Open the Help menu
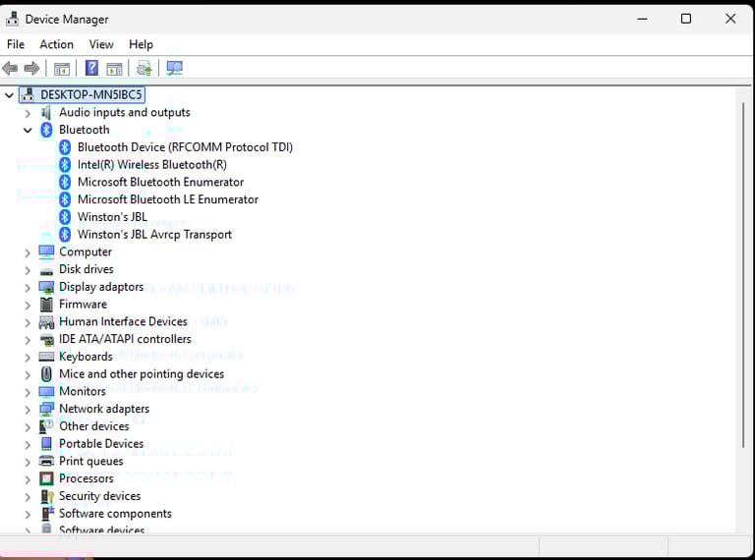 [141, 44]
